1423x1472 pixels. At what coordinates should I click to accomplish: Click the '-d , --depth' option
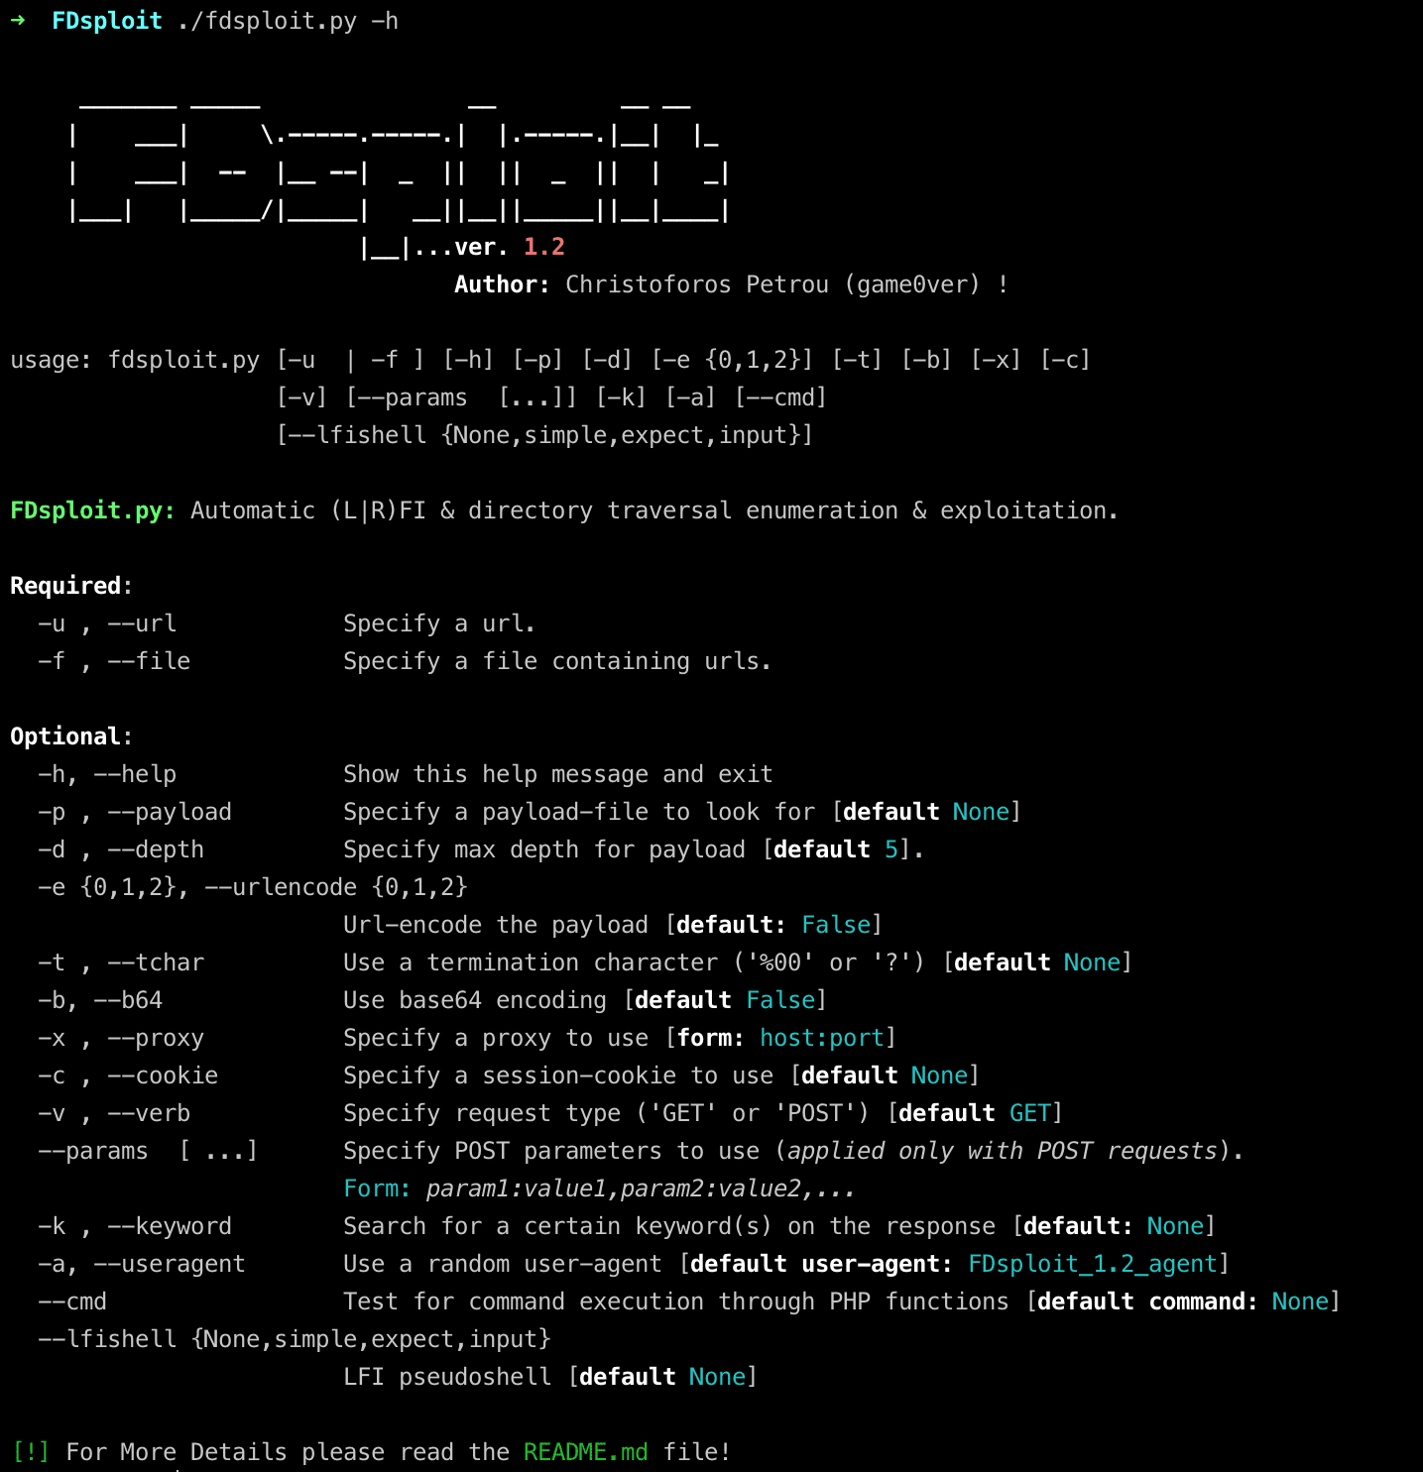tap(121, 849)
